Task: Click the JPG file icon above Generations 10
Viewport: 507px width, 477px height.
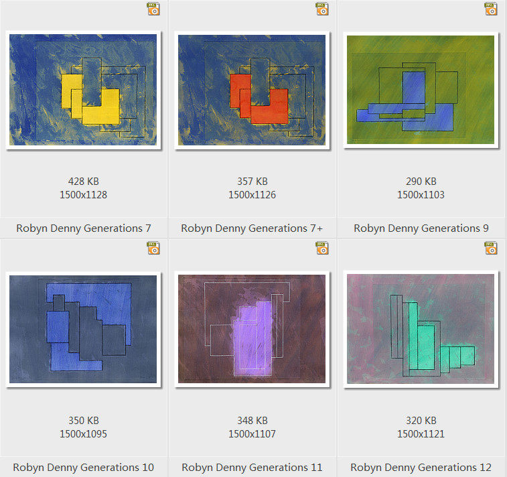Action: point(153,248)
